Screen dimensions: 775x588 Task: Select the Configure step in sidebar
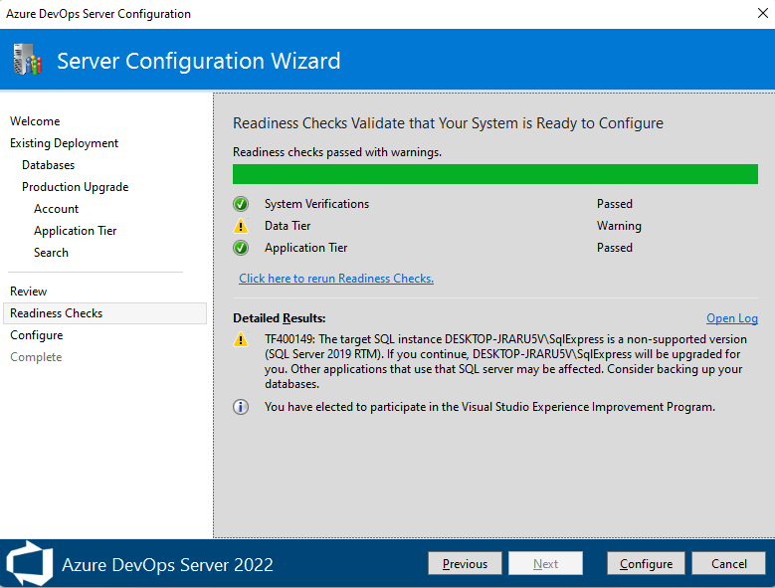[x=37, y=335]
